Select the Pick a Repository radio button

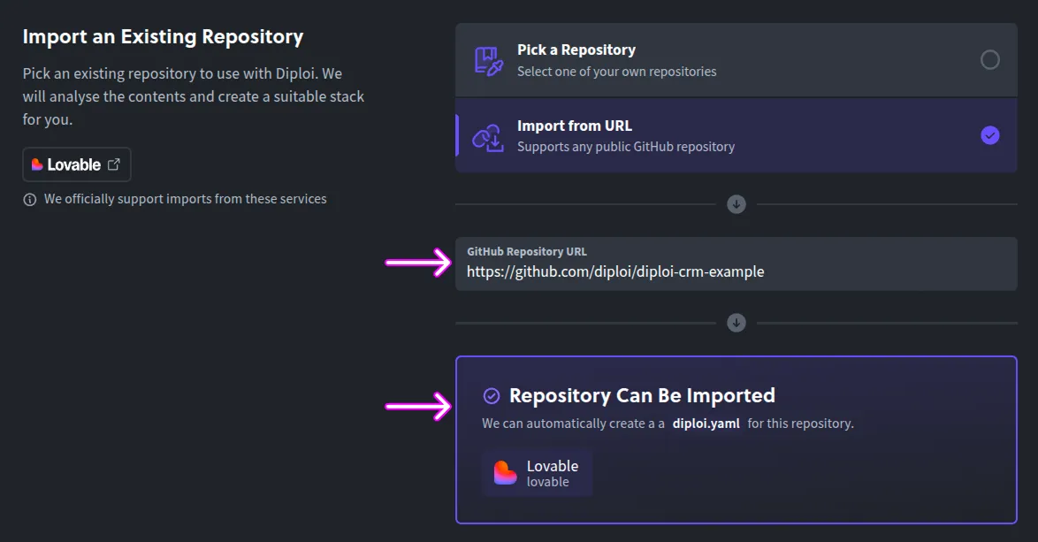(990, 60)
